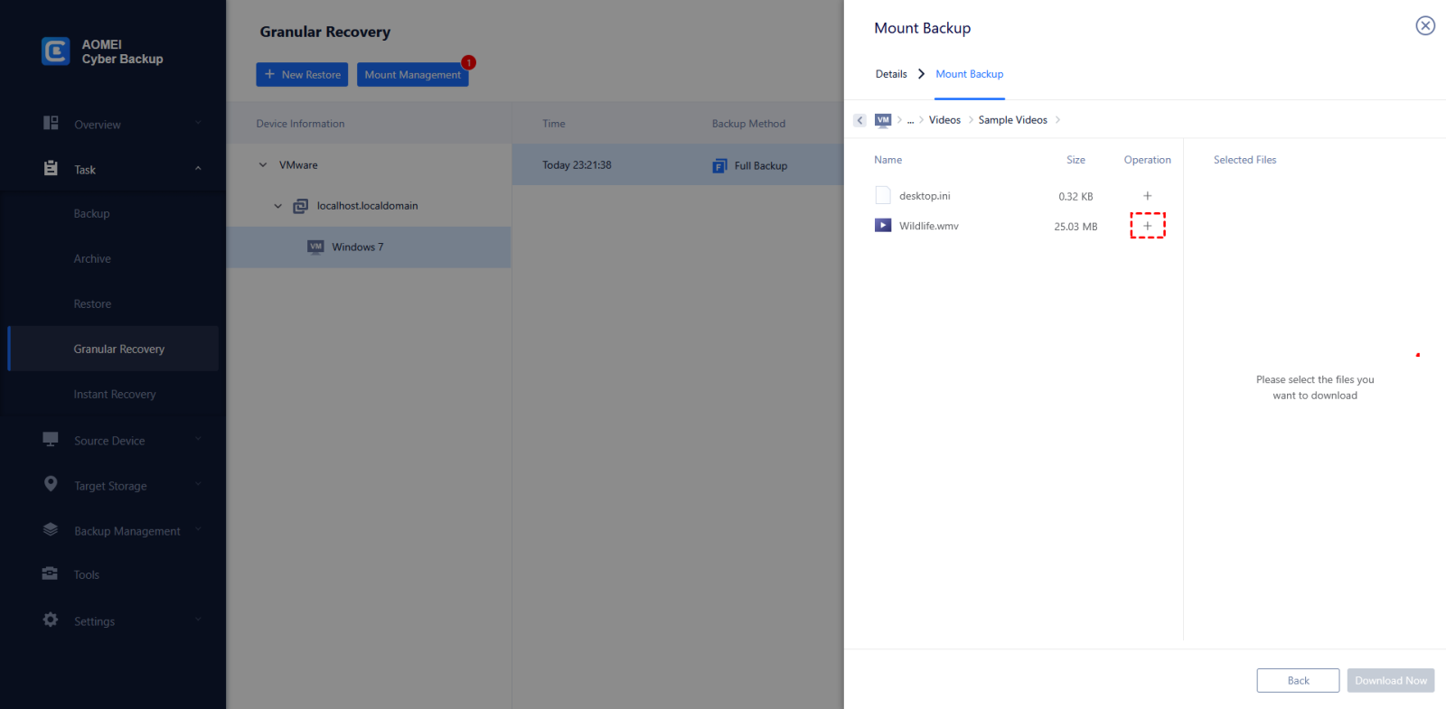Viewport: 1446px width, 709px height.
Task: Click the breadcrumb ellipsis item
Action: (x=911, y=120)
